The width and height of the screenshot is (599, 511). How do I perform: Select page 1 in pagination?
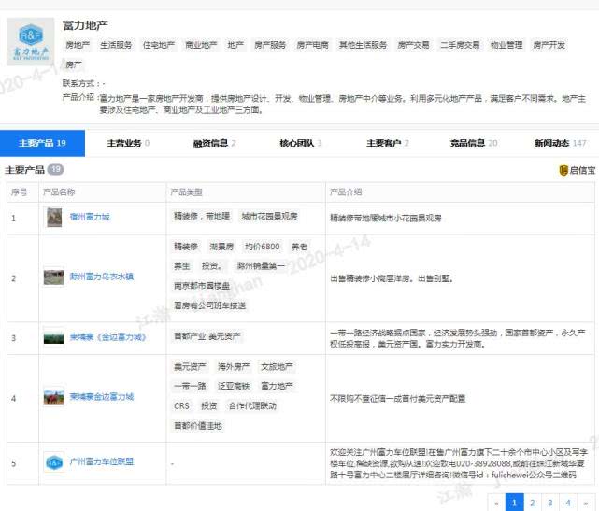tap(514, 503)
